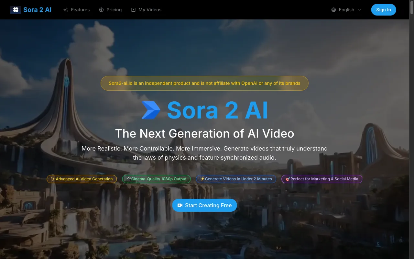Open My Videos

tap(146, 10)
